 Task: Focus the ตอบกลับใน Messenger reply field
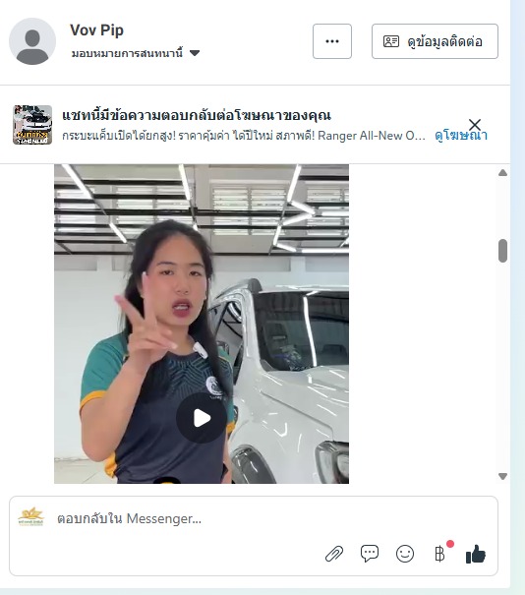254,518
